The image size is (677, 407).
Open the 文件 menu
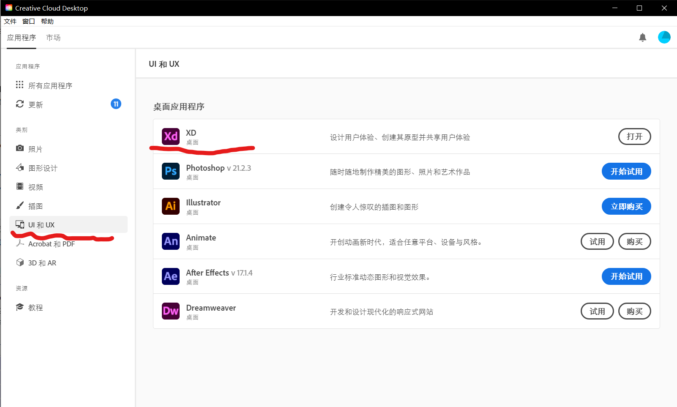coord(10,21)
